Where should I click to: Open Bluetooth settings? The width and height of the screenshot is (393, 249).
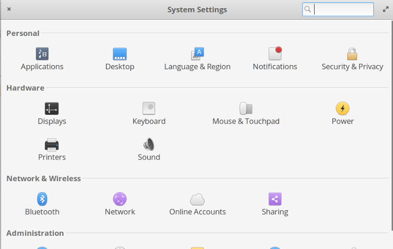coord(42,199)
